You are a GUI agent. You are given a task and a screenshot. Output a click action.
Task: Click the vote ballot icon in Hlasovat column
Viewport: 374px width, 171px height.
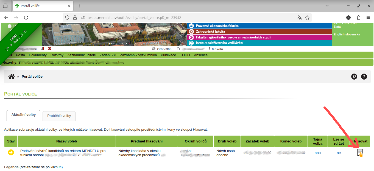(x=360, y=153)
